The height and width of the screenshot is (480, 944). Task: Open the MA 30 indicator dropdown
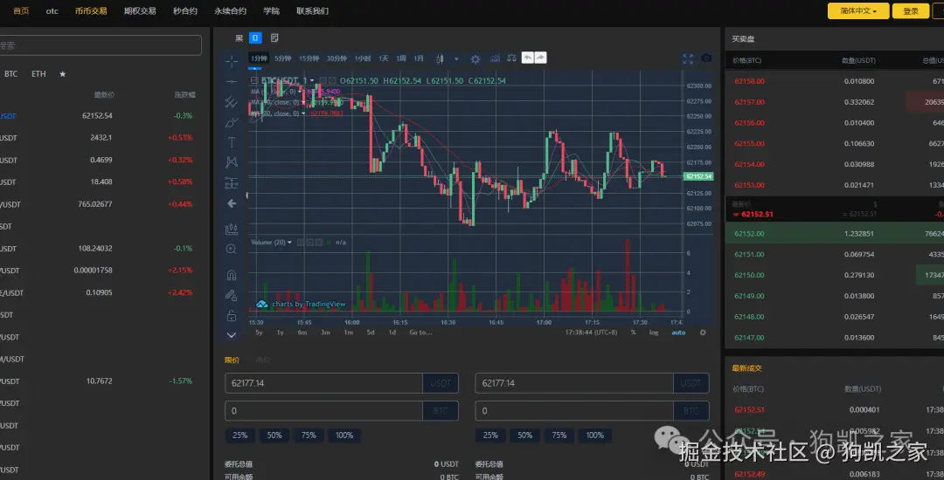303,113
